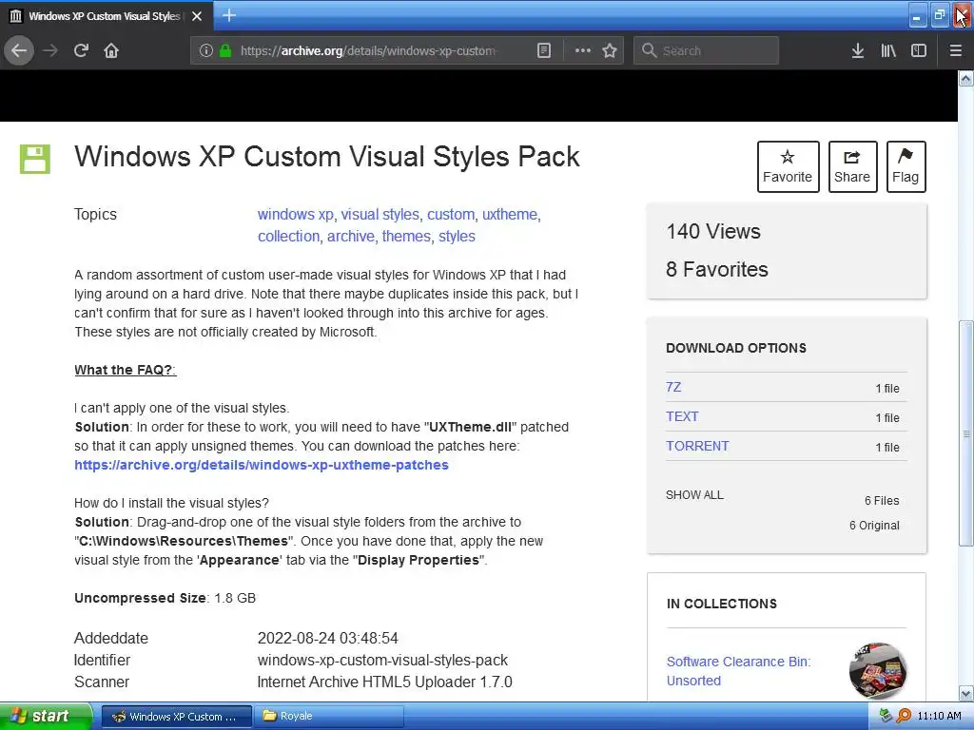Reload the current page
The image size is (974, 730).
pos(82,51)
